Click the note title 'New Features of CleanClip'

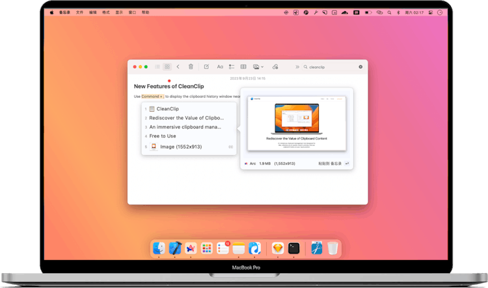tap(169, 86)
